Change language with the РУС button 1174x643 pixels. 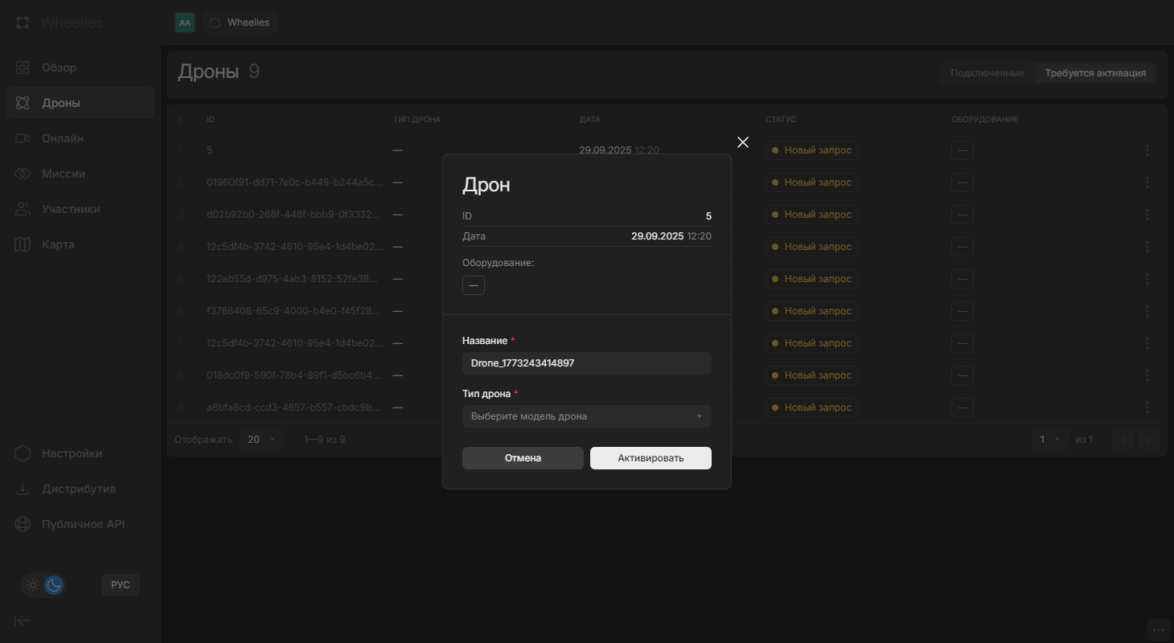click(x=121, y=585)
